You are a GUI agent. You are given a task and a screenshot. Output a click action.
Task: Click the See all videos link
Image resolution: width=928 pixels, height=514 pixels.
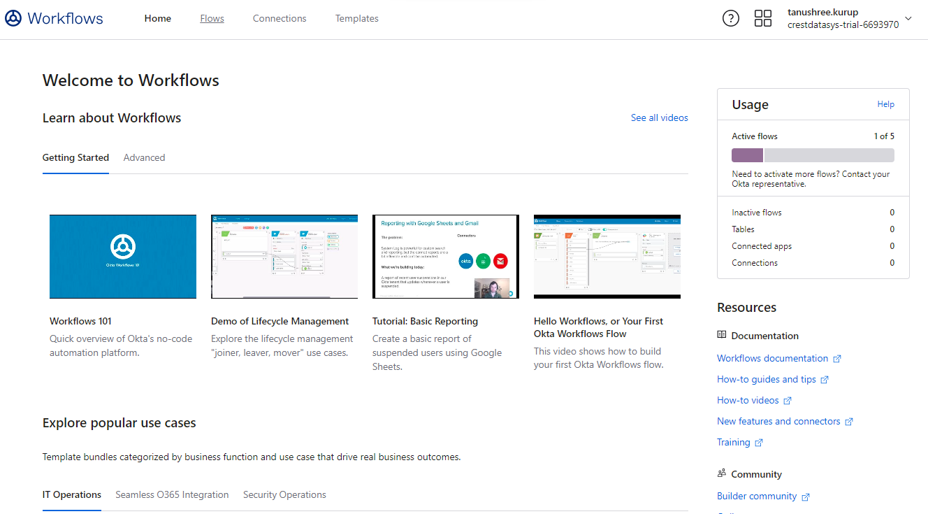660,117
